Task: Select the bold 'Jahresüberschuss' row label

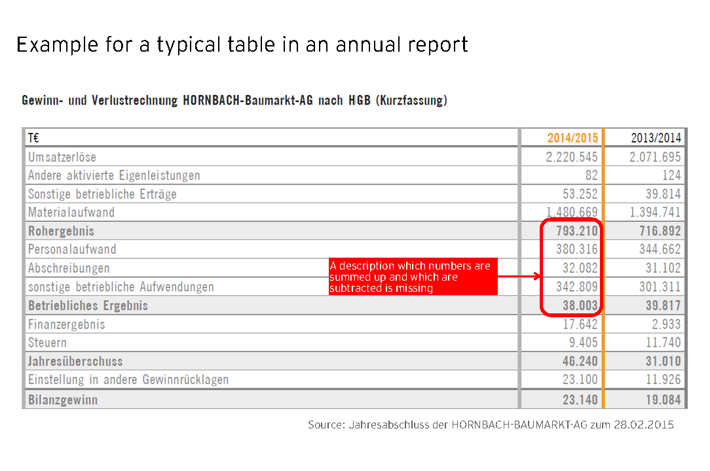Action: (75, 362)
